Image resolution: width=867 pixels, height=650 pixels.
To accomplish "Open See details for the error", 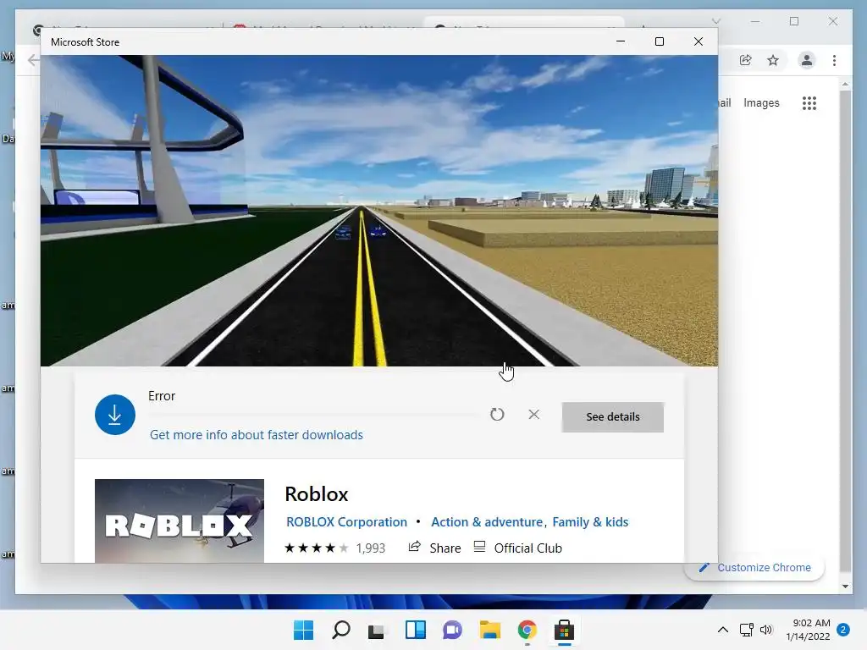I will 613,416.
